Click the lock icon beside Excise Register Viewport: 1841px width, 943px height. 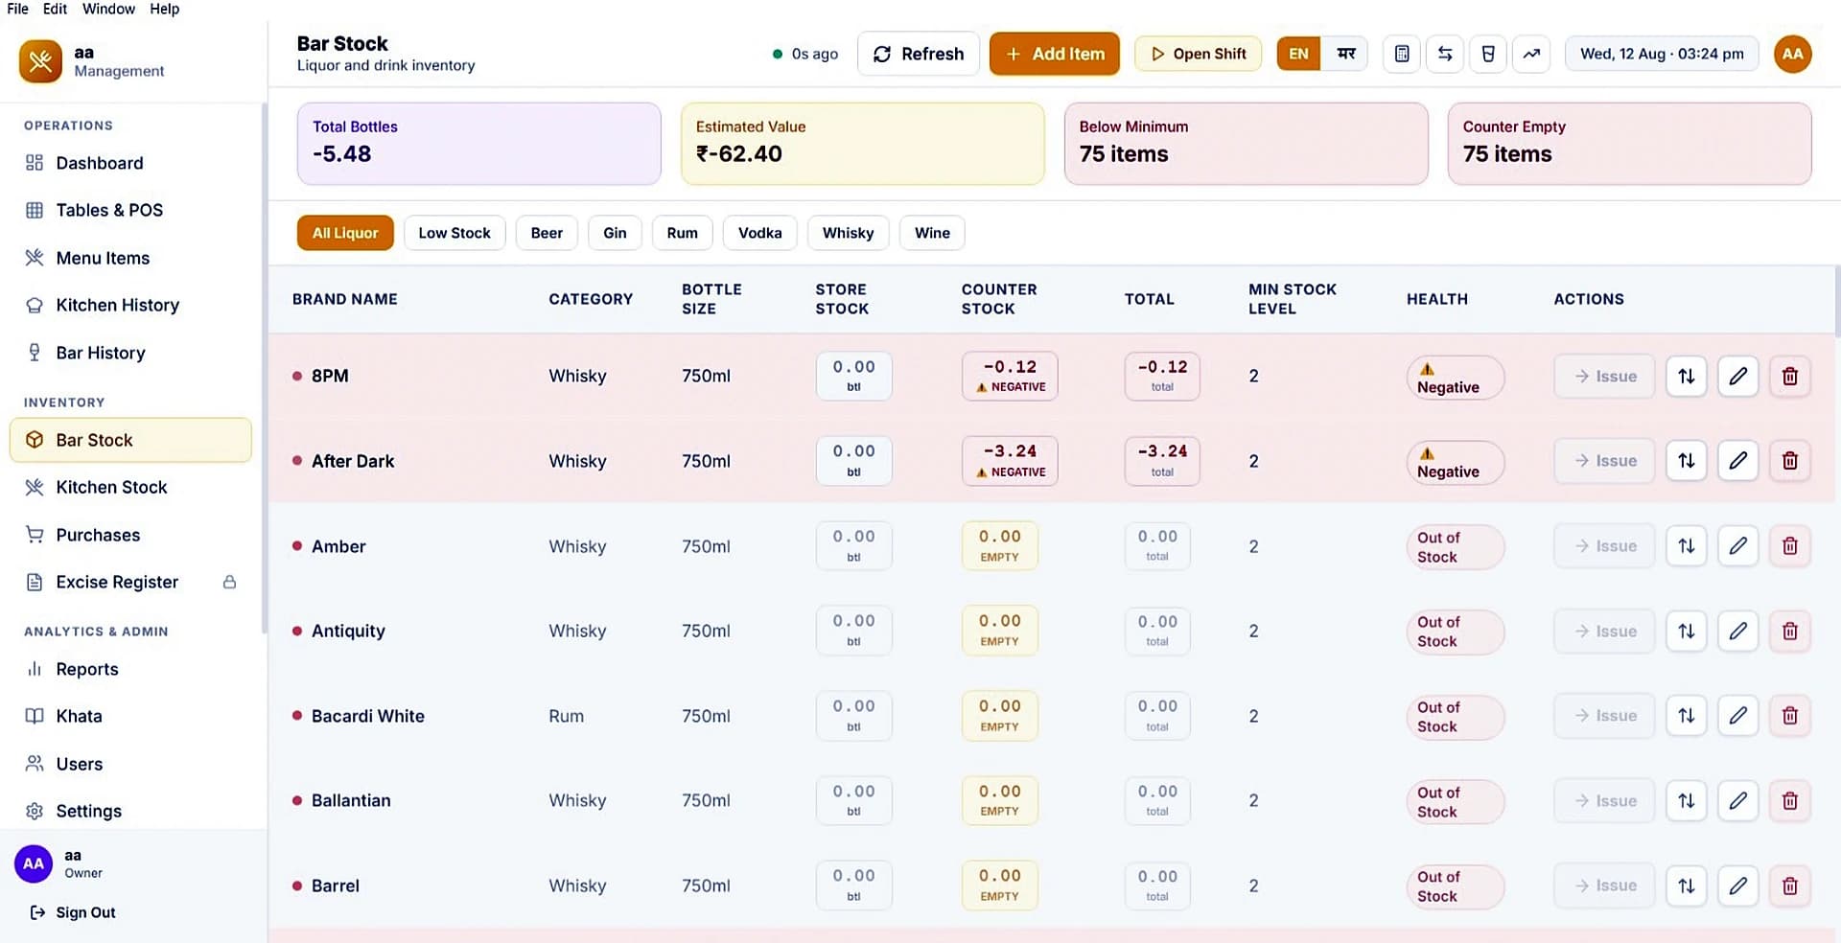(229, 582)
